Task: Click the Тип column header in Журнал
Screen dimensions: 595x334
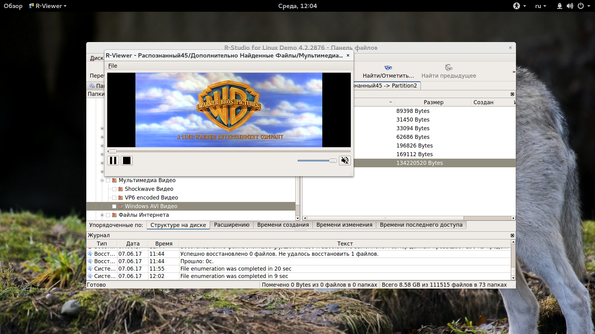Action: click(102, 244)
